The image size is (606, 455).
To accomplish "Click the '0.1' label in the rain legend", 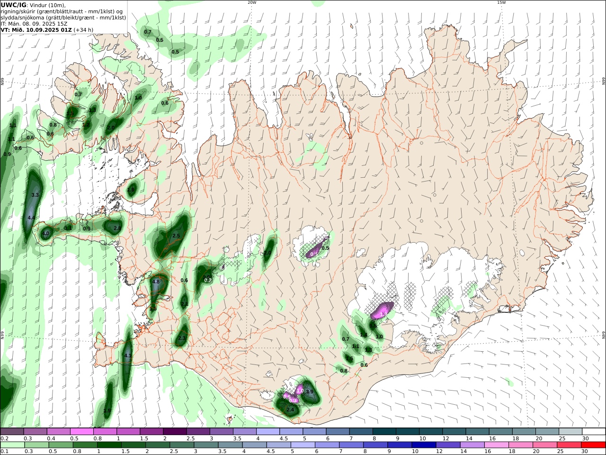I will click(4, 452).
